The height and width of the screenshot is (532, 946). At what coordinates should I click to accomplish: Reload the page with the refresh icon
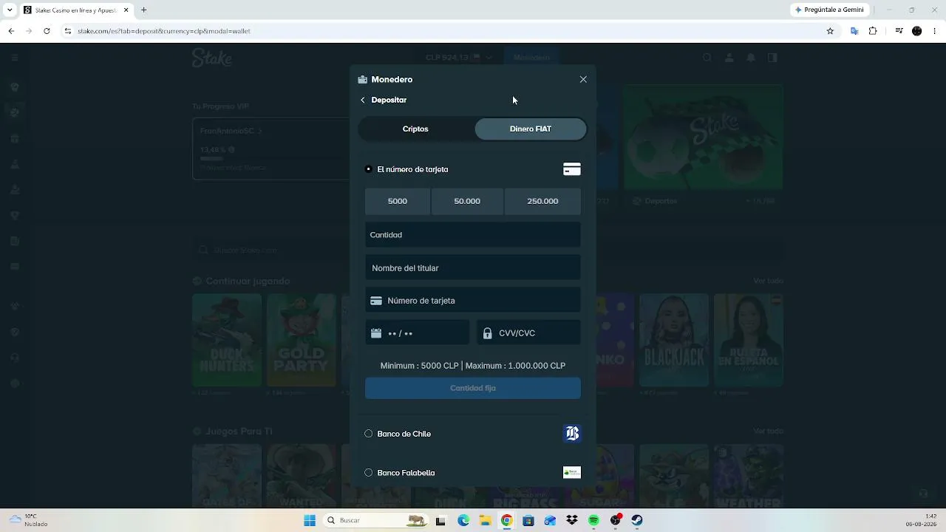(x=47, y=31)
